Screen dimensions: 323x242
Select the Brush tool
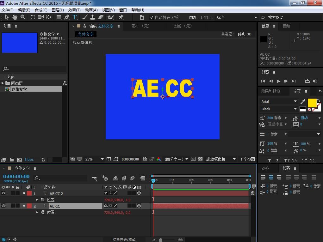(85, 17)
